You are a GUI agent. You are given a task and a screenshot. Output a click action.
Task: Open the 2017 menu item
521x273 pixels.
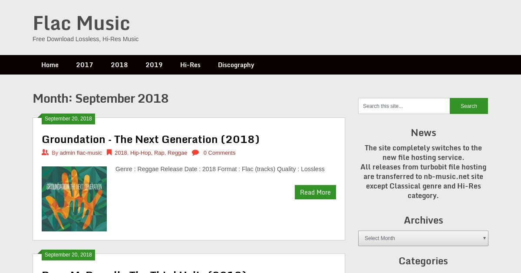[x=85, y=65]
